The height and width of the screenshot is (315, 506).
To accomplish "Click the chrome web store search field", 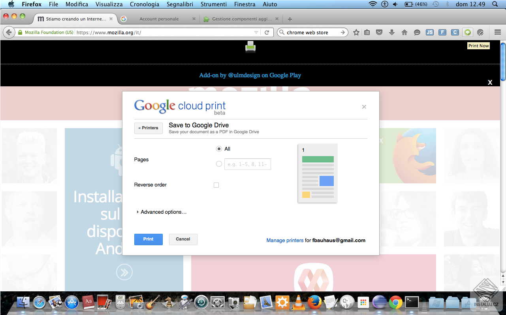I will [312, 32].
